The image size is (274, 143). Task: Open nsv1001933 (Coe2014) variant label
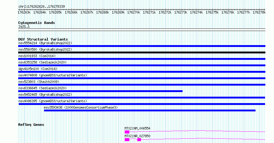[37, 56]
